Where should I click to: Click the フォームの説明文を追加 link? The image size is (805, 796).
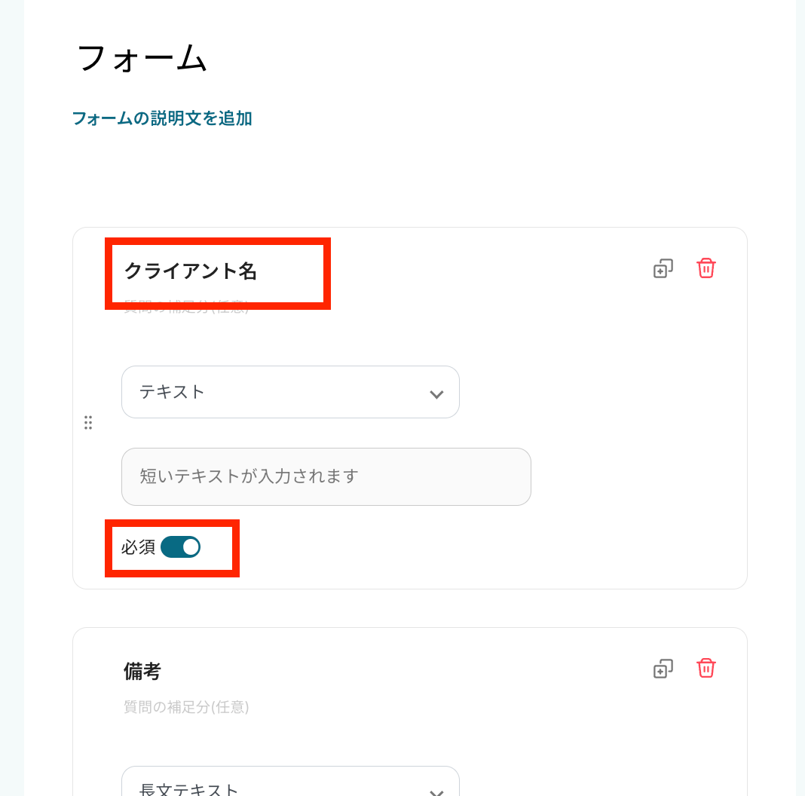[162, 118]
